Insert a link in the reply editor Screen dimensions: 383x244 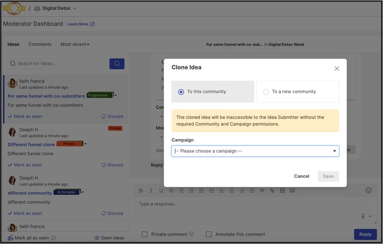[272, 190]
